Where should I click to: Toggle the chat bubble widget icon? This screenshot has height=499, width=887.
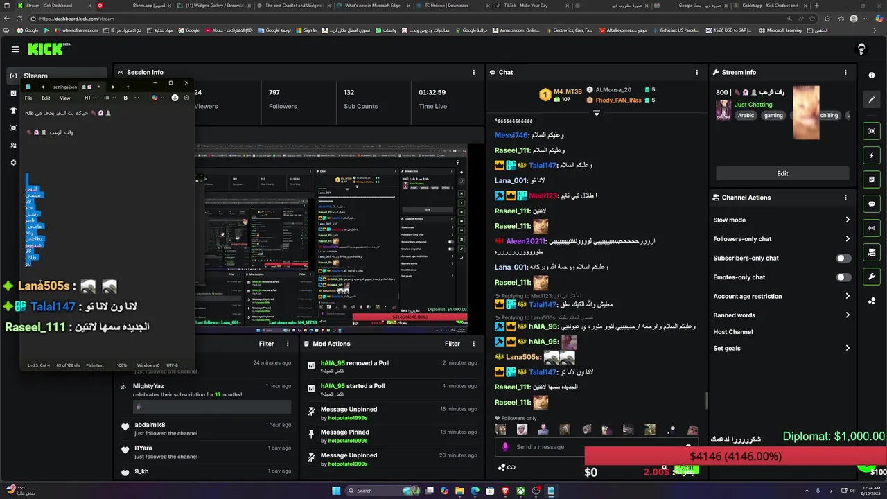[x=872, y=204]
